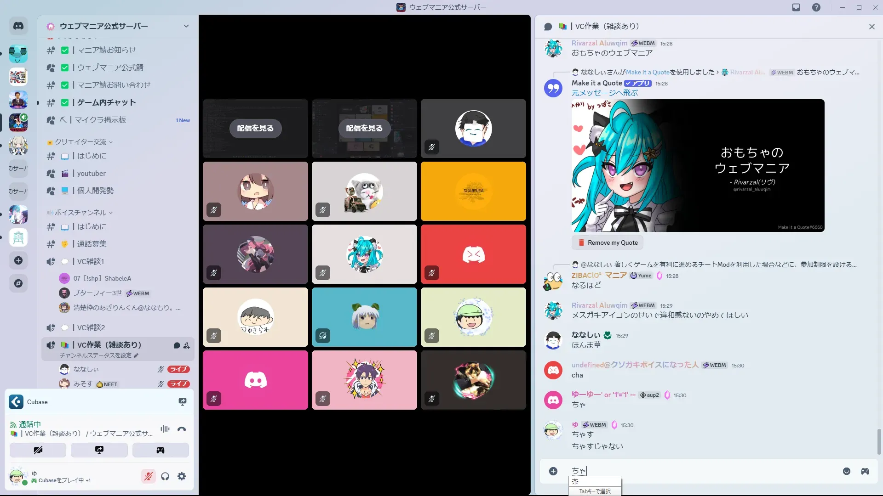Screen dimensions: 883x496
Task: Click the add attachment plus in chat
Action: coord(553,471)
